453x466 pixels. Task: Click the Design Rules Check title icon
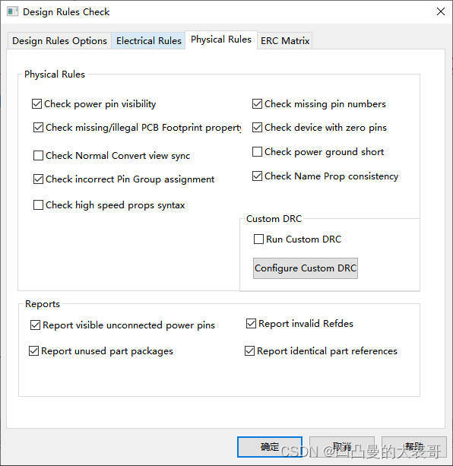12,12
